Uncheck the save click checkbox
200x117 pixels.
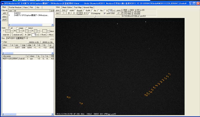pyautogui.click(x=105, y=13)
